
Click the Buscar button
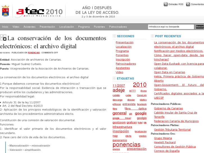(200, 27)
